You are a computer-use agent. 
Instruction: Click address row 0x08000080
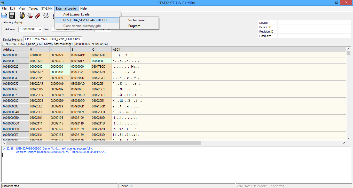15,100
